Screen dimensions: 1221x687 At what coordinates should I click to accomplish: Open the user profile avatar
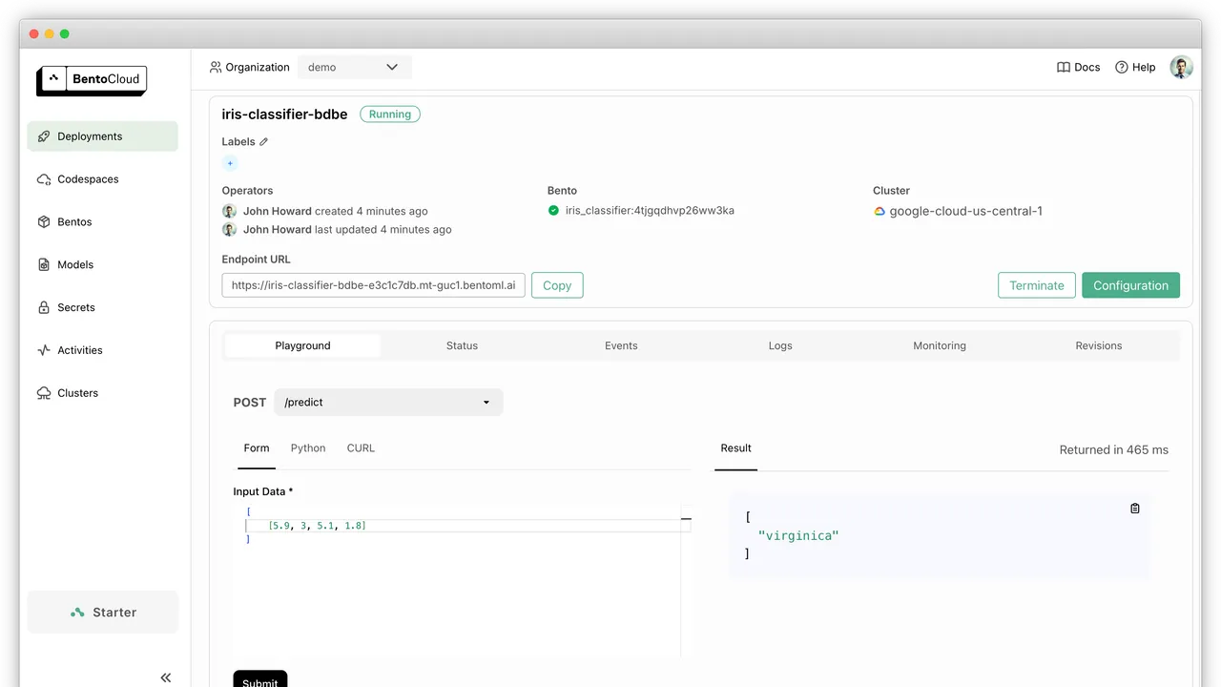click(x=1182, y=68)
